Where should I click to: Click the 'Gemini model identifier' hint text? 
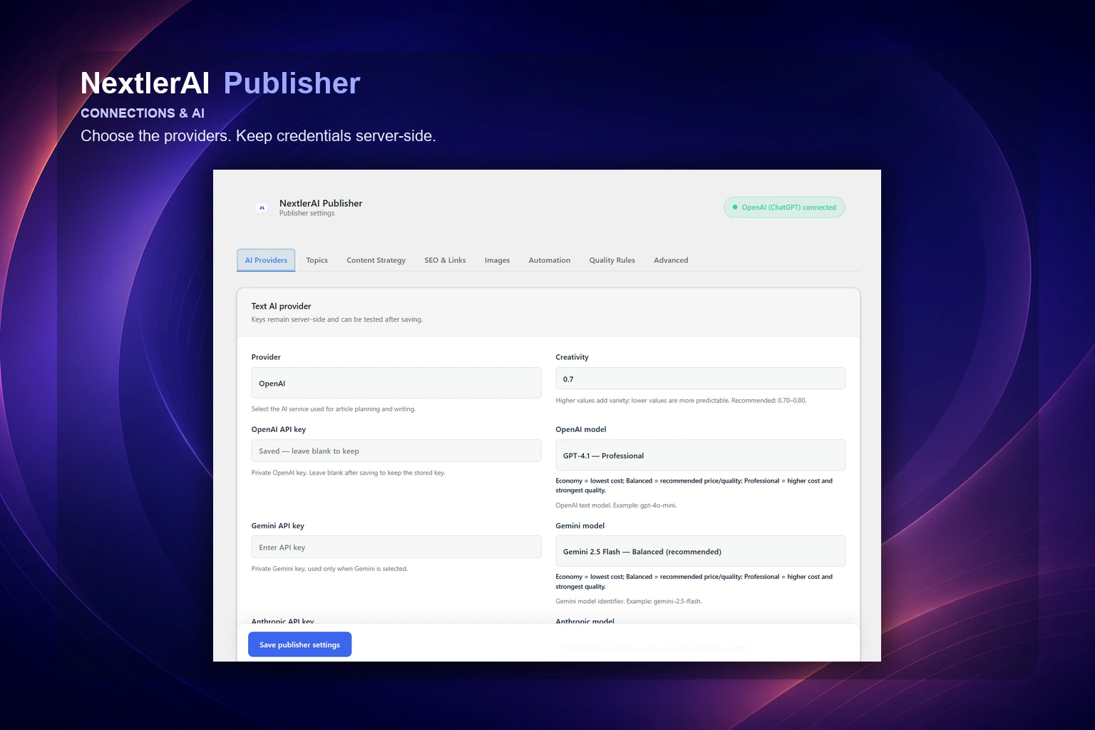(629, 601)
